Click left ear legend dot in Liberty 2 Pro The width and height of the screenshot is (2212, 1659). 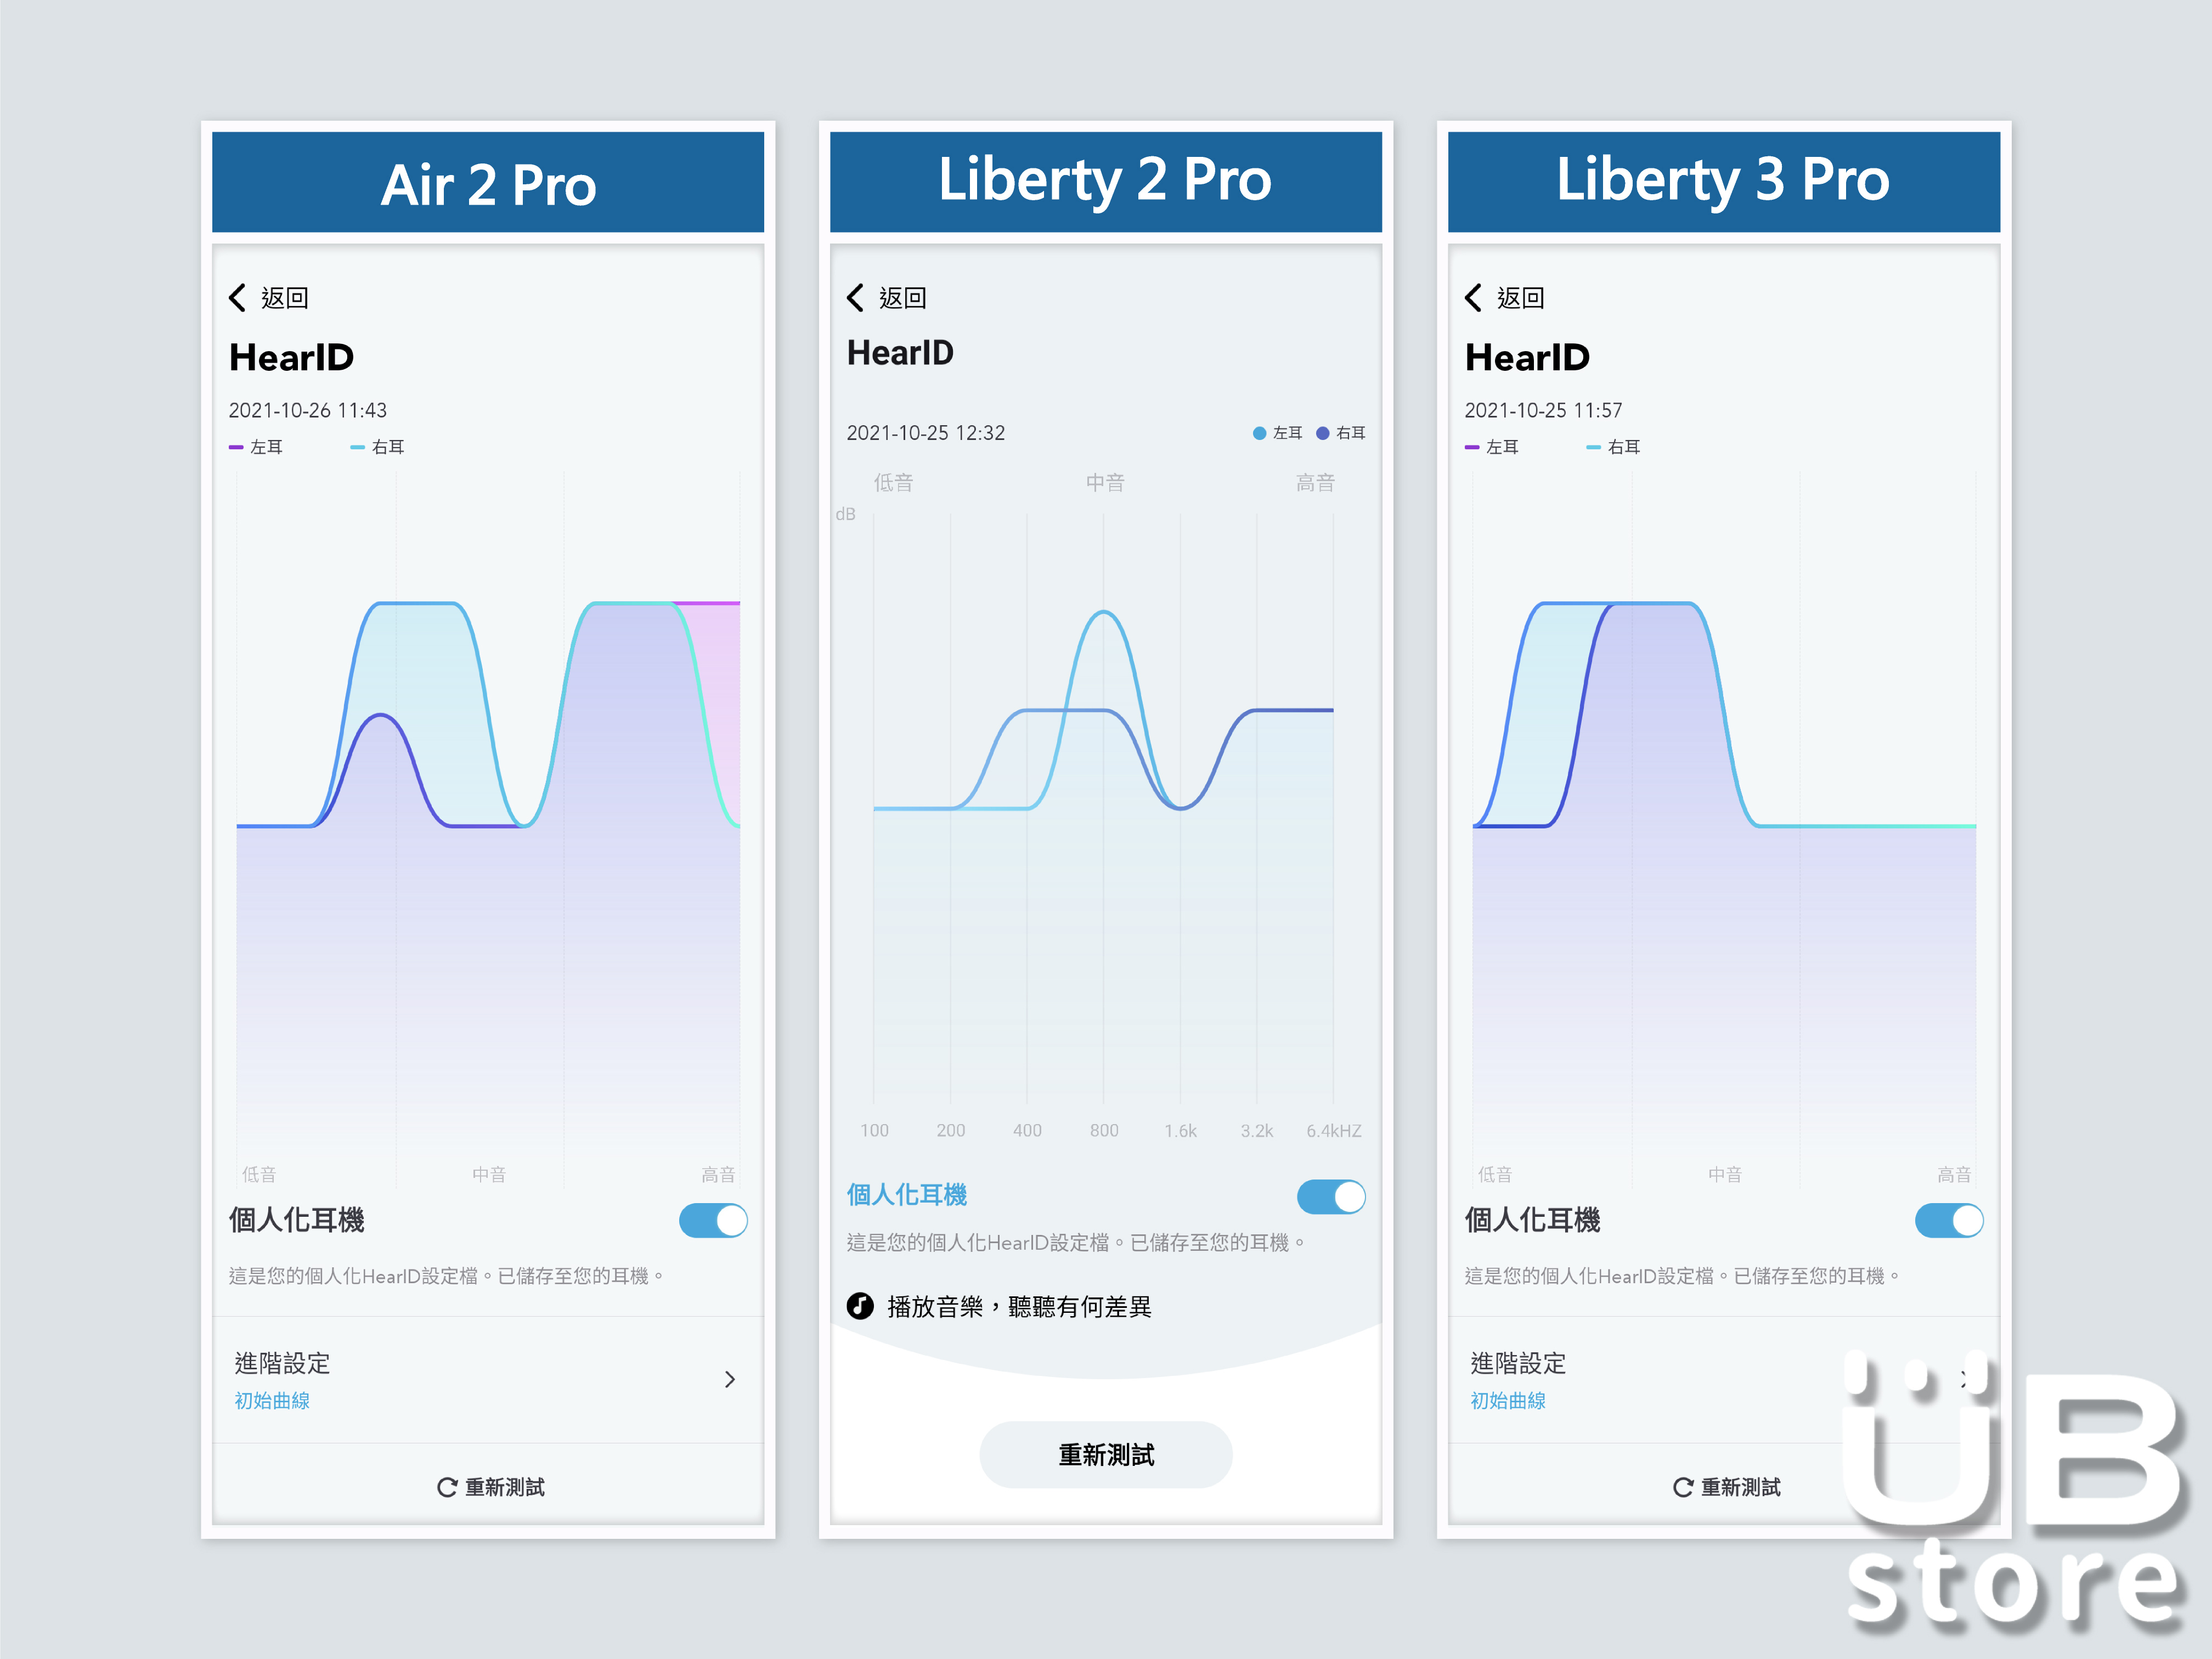1260,433
